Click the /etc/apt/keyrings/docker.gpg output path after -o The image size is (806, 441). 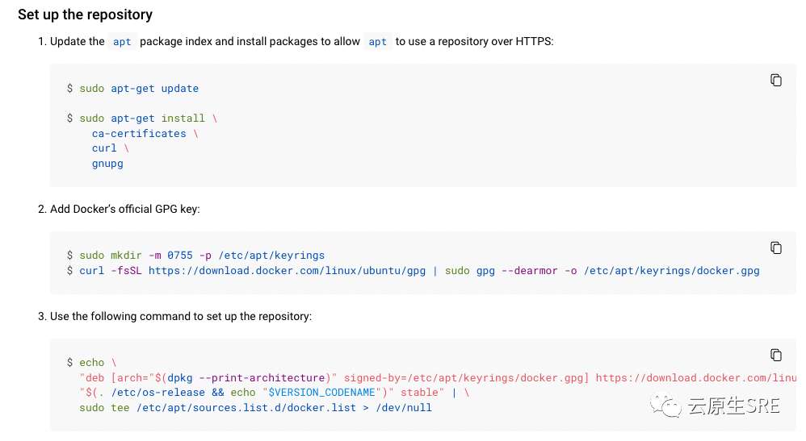point(671,271)
